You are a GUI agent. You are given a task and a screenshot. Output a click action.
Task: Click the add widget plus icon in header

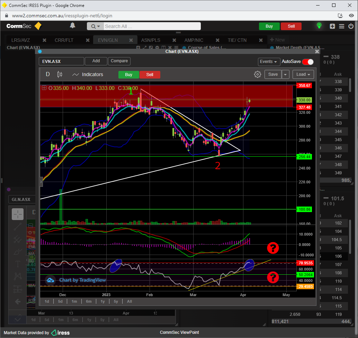coord(332,26)
